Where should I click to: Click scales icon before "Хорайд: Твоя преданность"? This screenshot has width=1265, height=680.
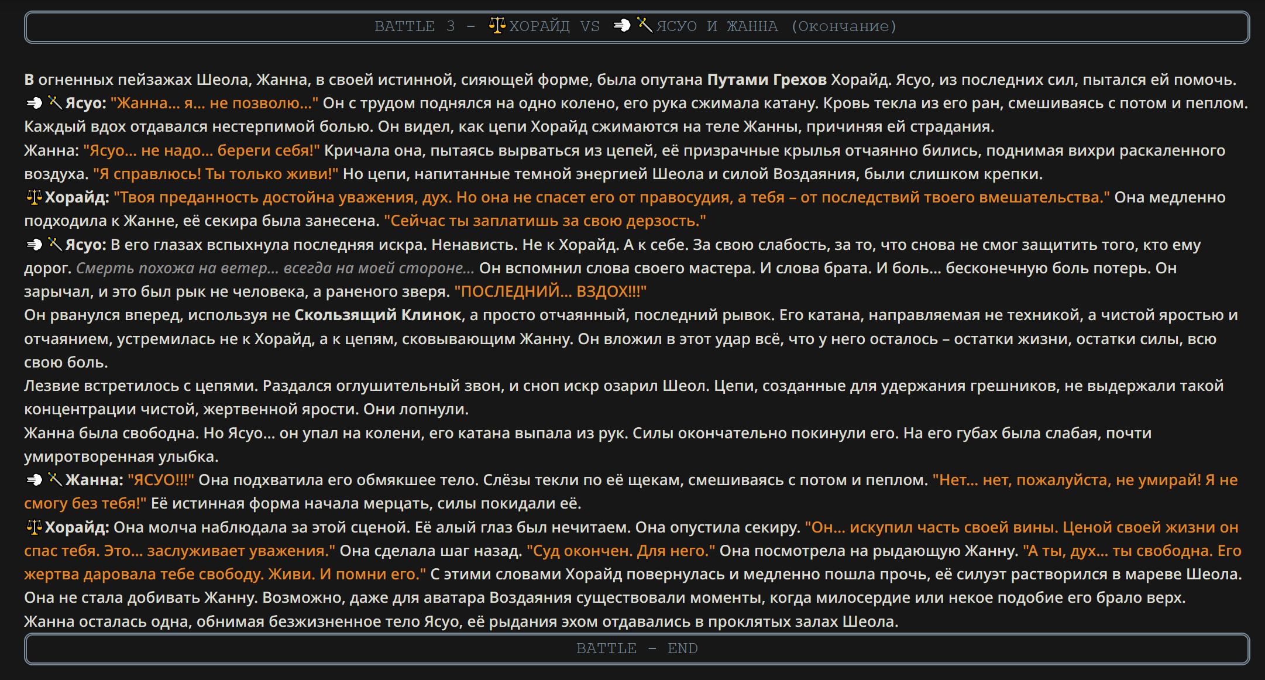pos(34,198)
